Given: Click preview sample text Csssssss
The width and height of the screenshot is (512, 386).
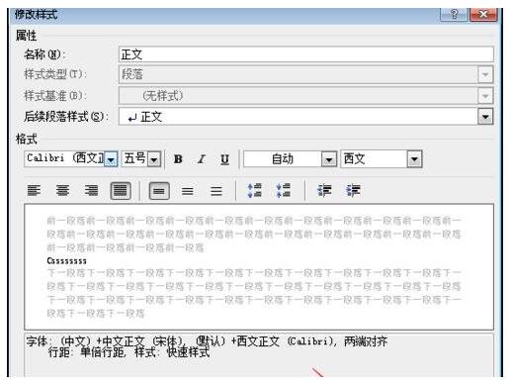Looking at the screenshot, I should click(x=67, y=261).
